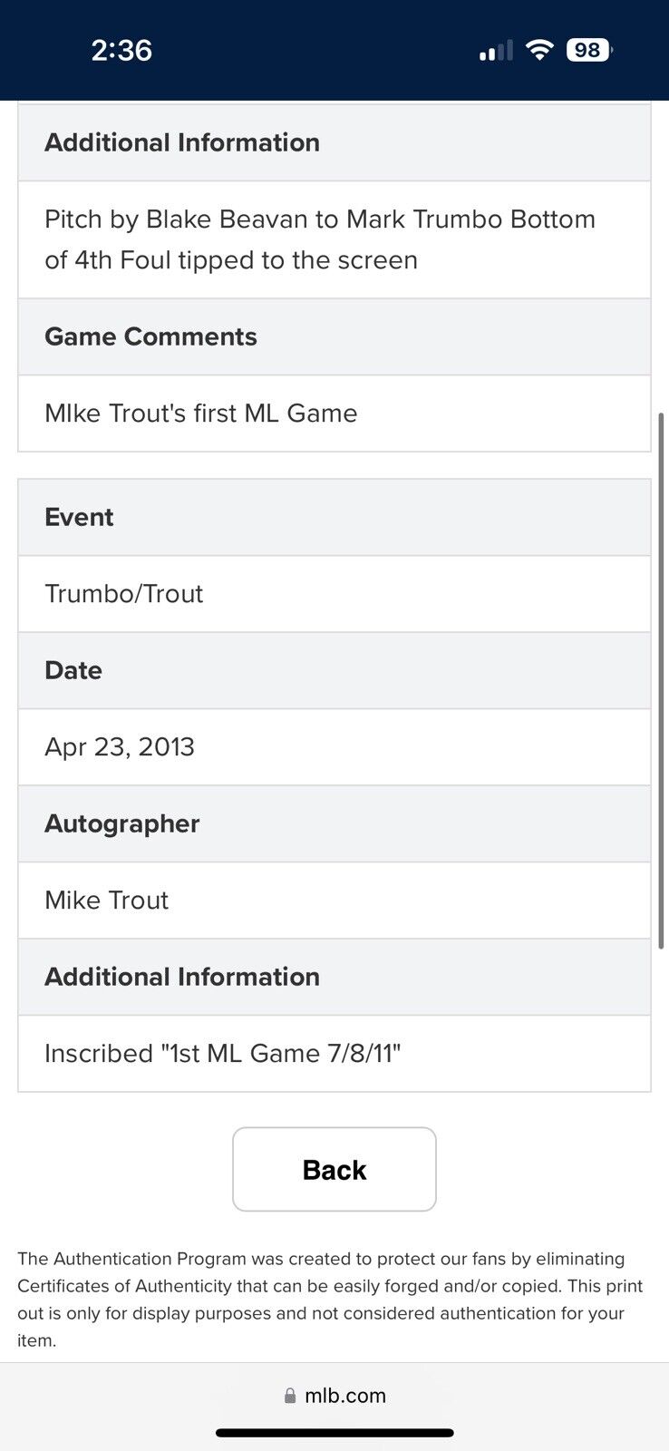Select the Trumbo/Trout event value
Screen dimensions: 669x1451
[124, 594]
